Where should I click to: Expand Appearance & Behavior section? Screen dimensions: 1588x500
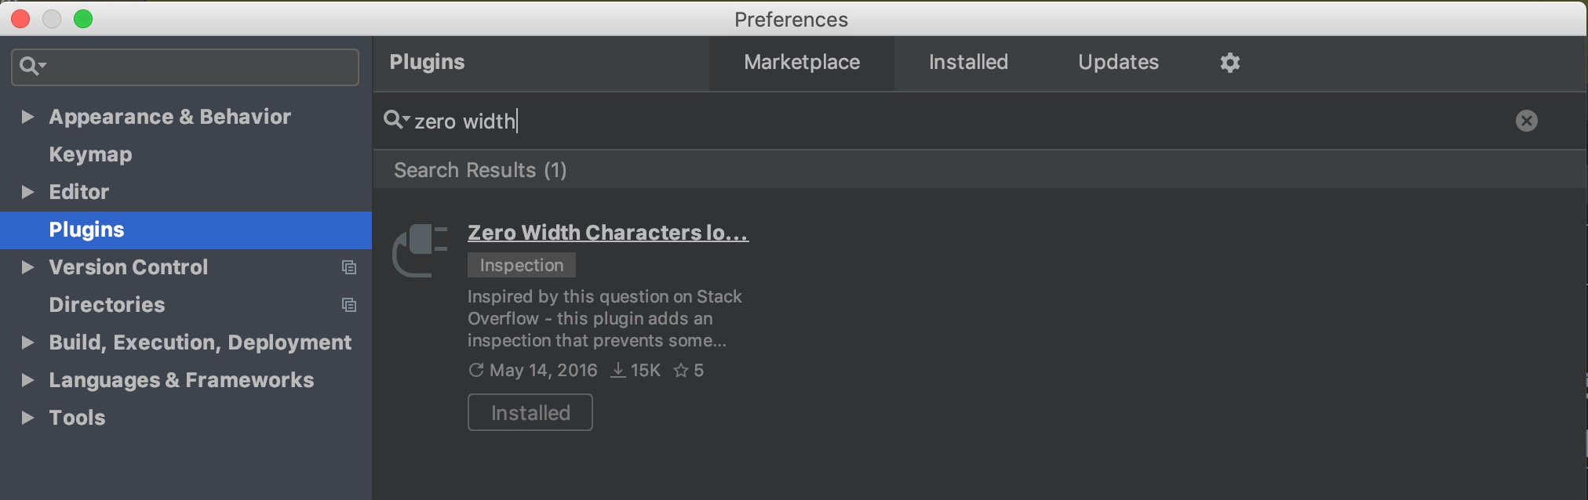tap(27, 117)
